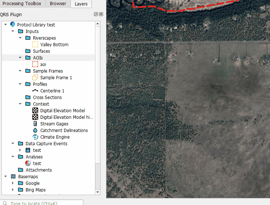Click the AOIs folder icon

pos(28,58)
